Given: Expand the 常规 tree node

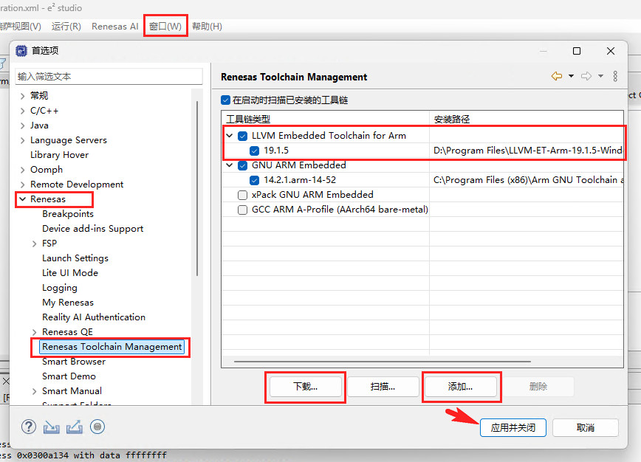Looking at the screenshot, I should pos(22,97).
